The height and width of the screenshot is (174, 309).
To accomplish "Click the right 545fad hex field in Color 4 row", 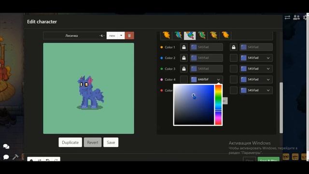I will coord(256,79).
